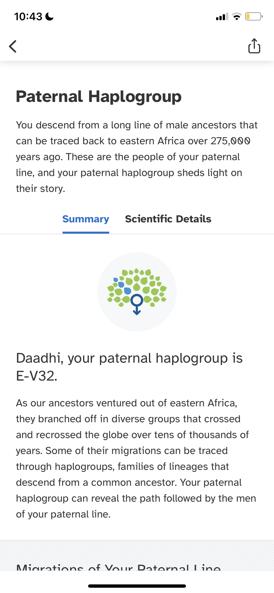
Task: Tap the back chevron arrow
Action: pyautogui.click(x=13, y=46)
